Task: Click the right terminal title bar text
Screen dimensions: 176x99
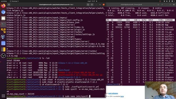Action: pos(131,5)
